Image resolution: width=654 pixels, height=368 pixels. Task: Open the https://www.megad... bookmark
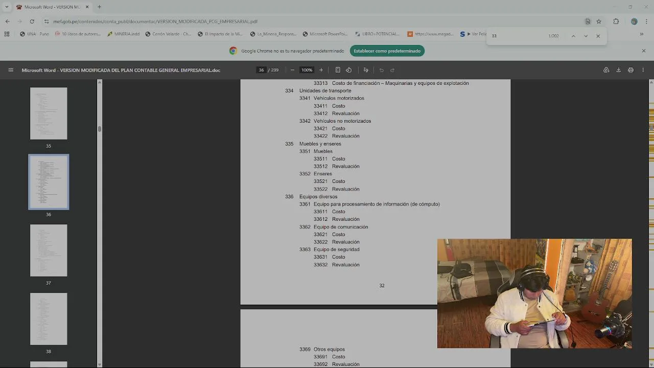click(x=430, y=34)
